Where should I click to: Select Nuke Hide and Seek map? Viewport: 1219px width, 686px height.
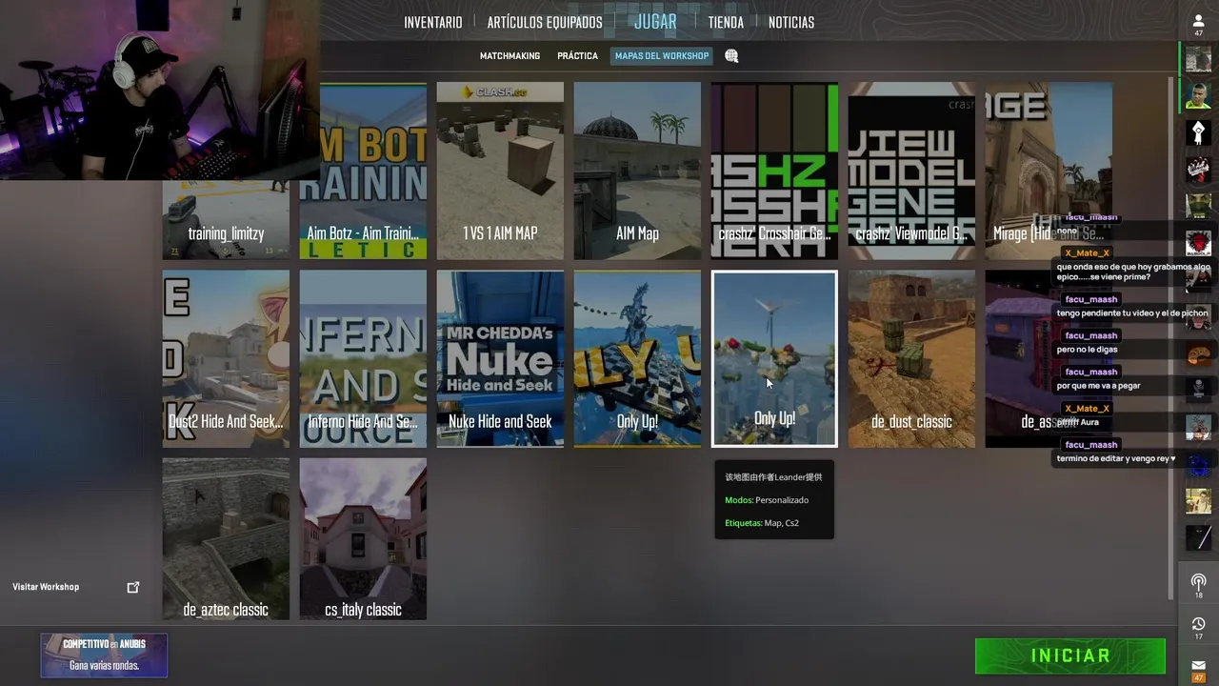(500, 359)
